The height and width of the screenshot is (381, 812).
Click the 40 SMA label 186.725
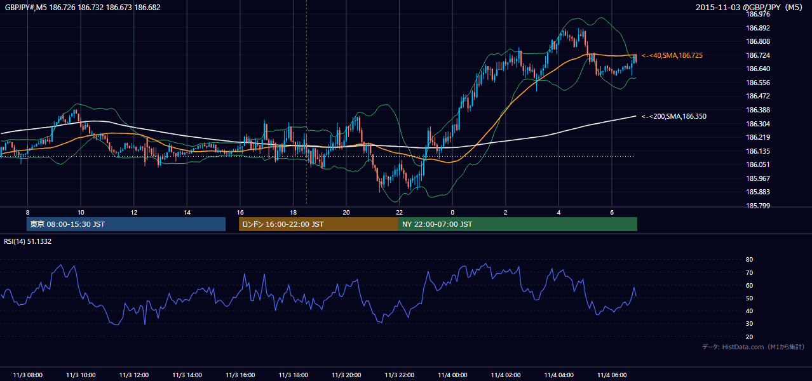tap(672, 56)
